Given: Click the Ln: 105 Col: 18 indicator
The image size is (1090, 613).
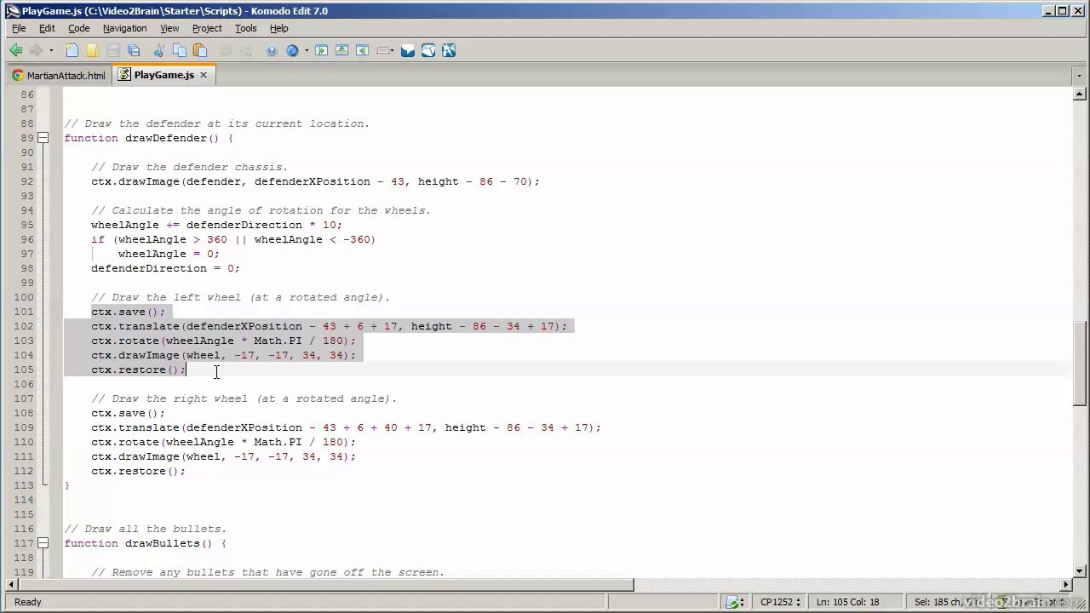Looking at the screenshot, I should [x=847, y=602].
